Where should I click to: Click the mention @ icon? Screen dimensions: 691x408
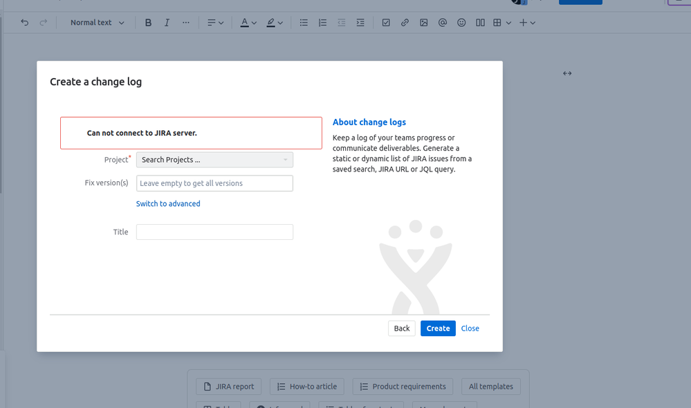[x=443, y=22]
